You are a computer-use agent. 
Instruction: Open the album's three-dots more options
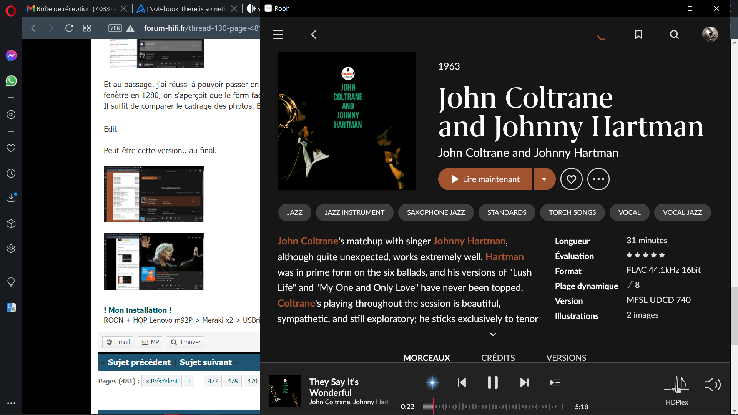point(598,179)
